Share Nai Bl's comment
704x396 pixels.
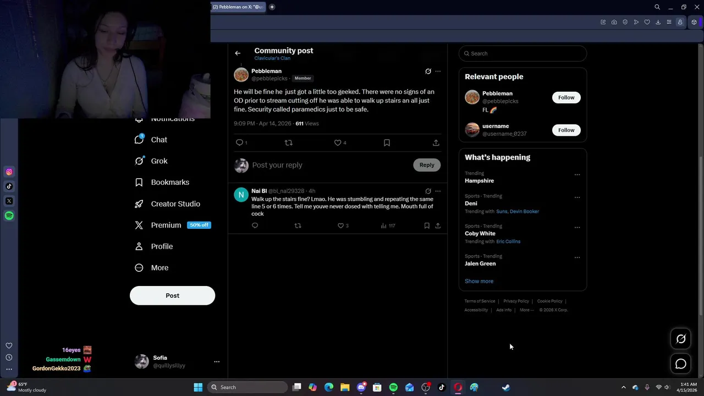[438, 226]
